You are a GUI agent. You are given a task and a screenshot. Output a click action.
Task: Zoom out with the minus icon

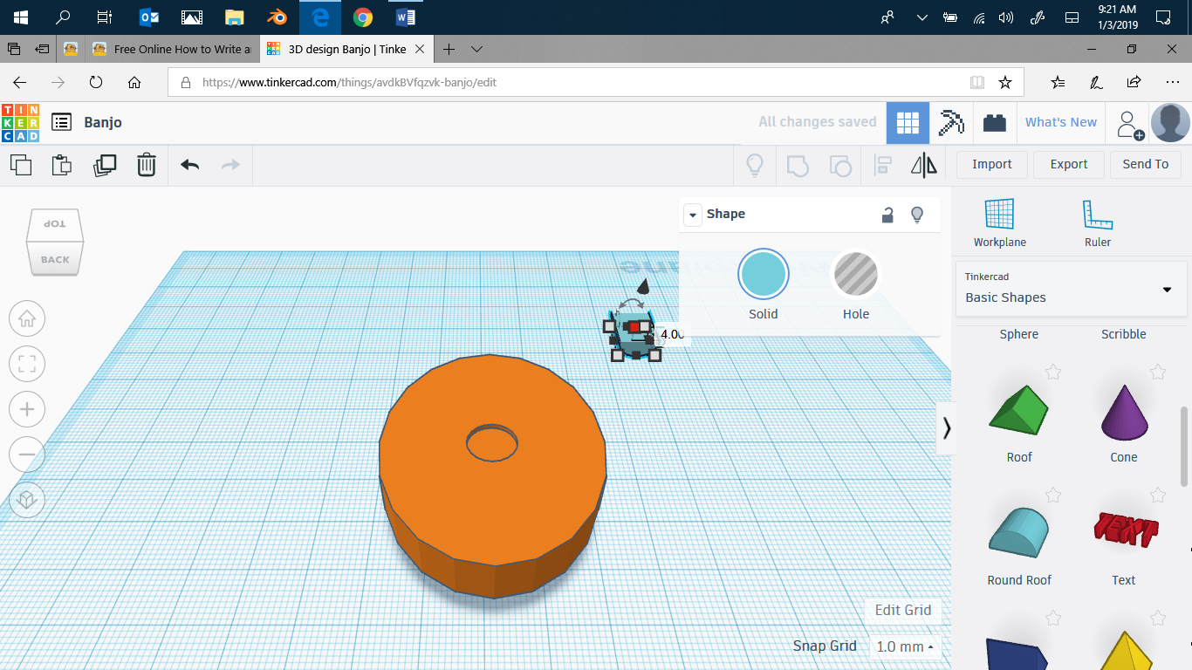click(27, 455)
